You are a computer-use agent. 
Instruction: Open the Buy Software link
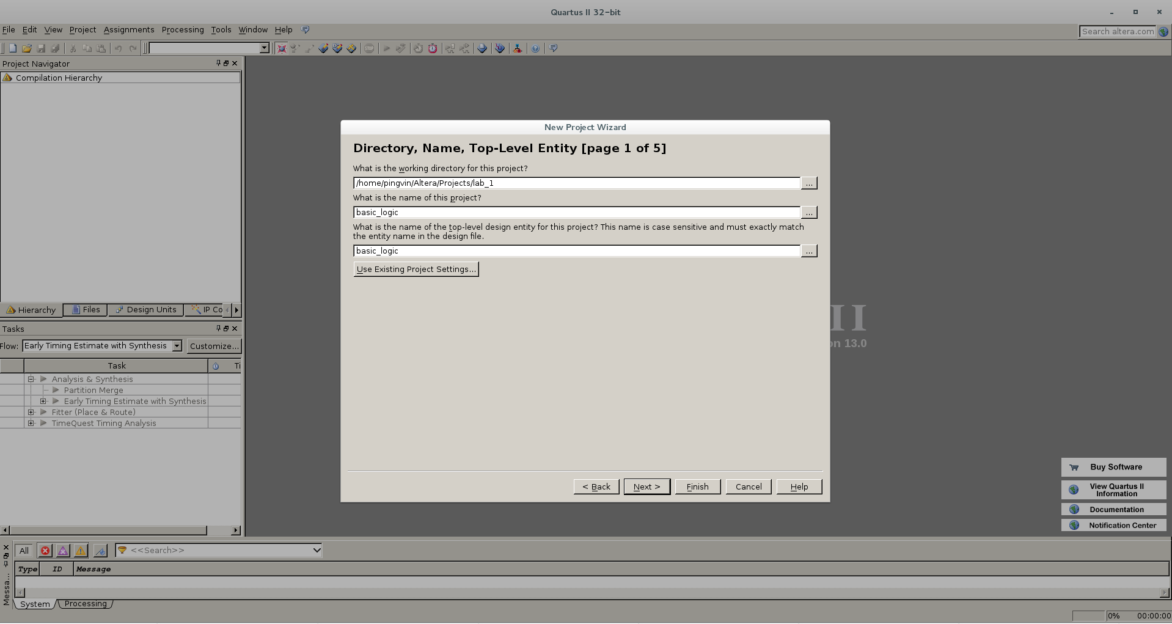(x=1113, y=467)
